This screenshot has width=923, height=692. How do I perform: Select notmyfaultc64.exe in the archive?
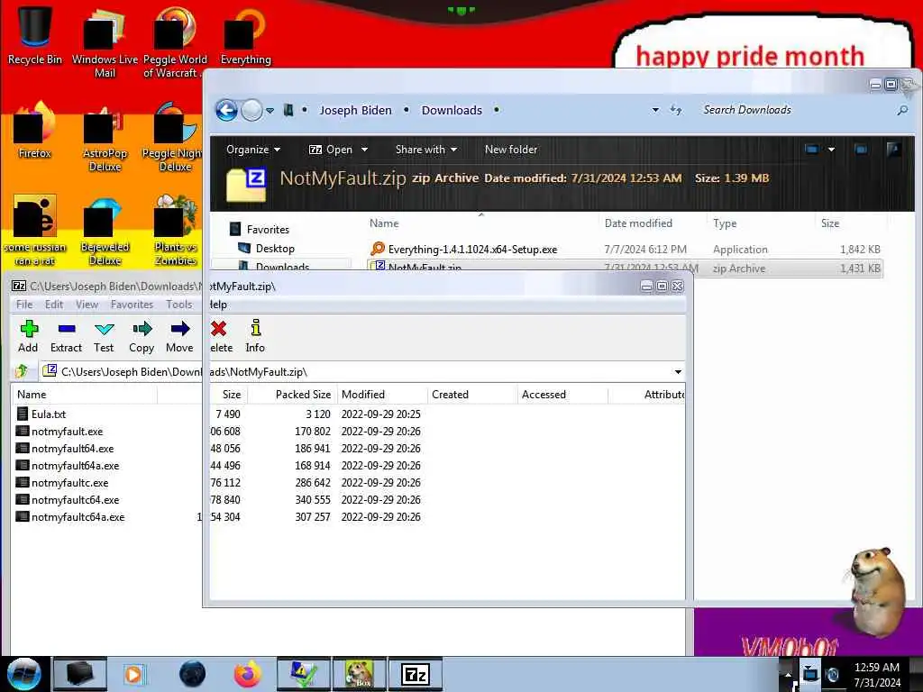pos(68,499)
